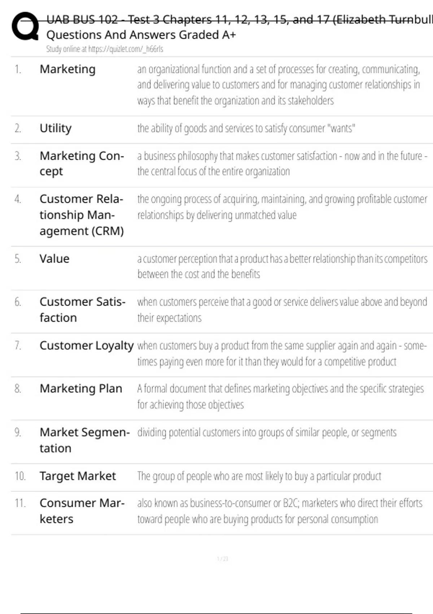Click the 'Marketing Plan' term
Image resolution: width=433 pixels, height=614 pixels.
pos(81,389)
